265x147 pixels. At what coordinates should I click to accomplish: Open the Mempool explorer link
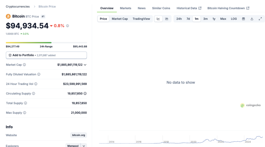coord(73,146)
